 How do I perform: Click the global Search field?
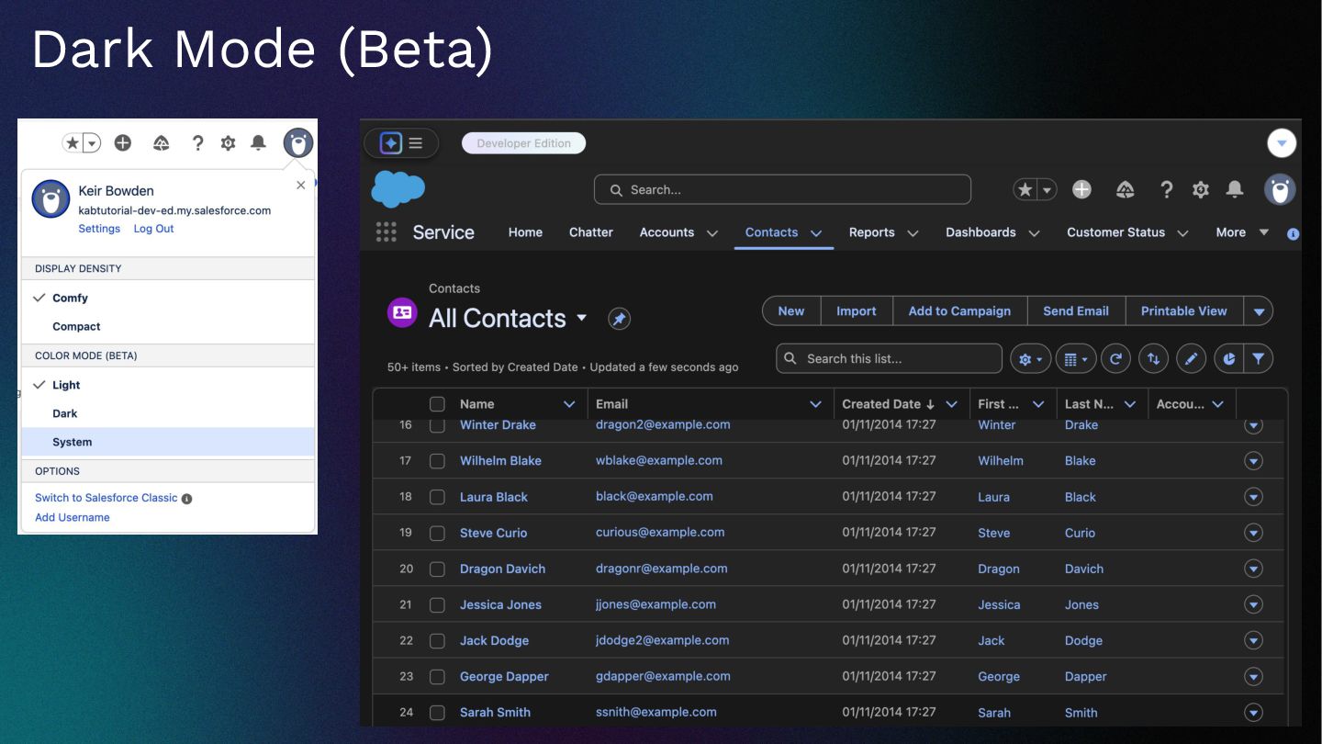(x=782, y=189)
